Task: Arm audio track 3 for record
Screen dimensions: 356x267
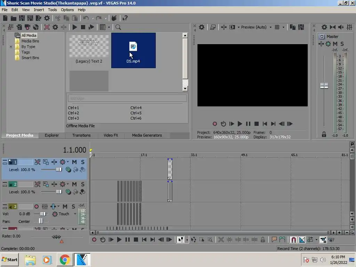Action: (36, 207)
